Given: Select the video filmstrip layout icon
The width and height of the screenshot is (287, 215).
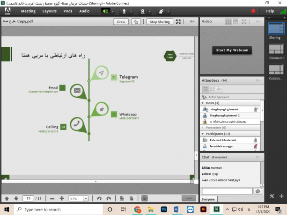Looking at the screenshot, I should (236, 22).
